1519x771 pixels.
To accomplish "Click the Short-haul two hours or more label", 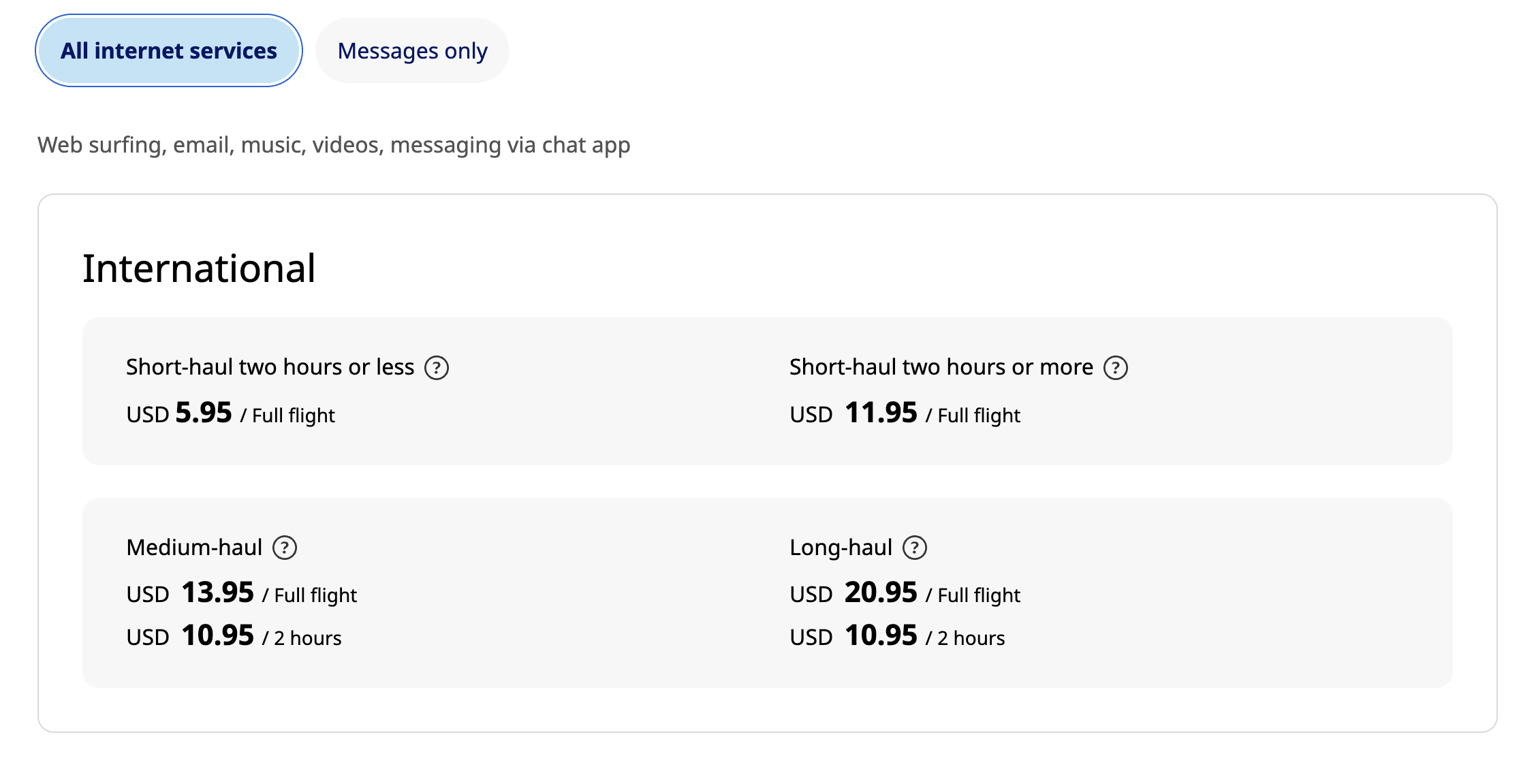I will coord(941,367).
